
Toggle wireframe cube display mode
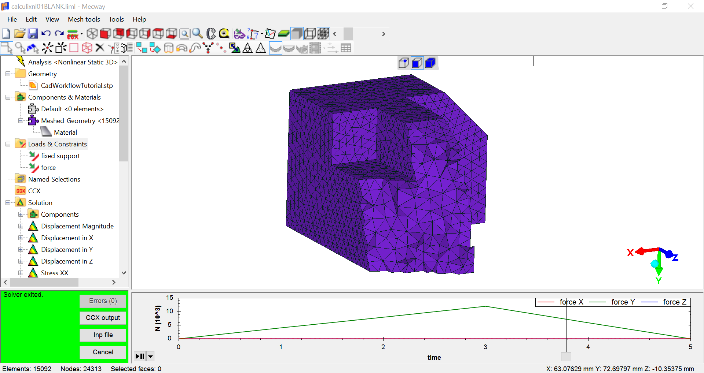pos(310,34)
